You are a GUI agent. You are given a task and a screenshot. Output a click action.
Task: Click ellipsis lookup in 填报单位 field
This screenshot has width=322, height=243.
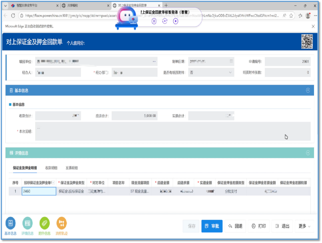pyautogui.click(x=154, y=61)
